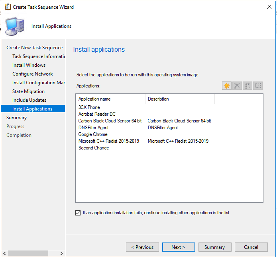Open Task Sequence Information step
Image resolution: width=277 pixels, height=258 pixels.
click(39, 56)
